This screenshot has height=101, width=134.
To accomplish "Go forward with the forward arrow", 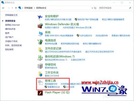I will pos(9,8).
